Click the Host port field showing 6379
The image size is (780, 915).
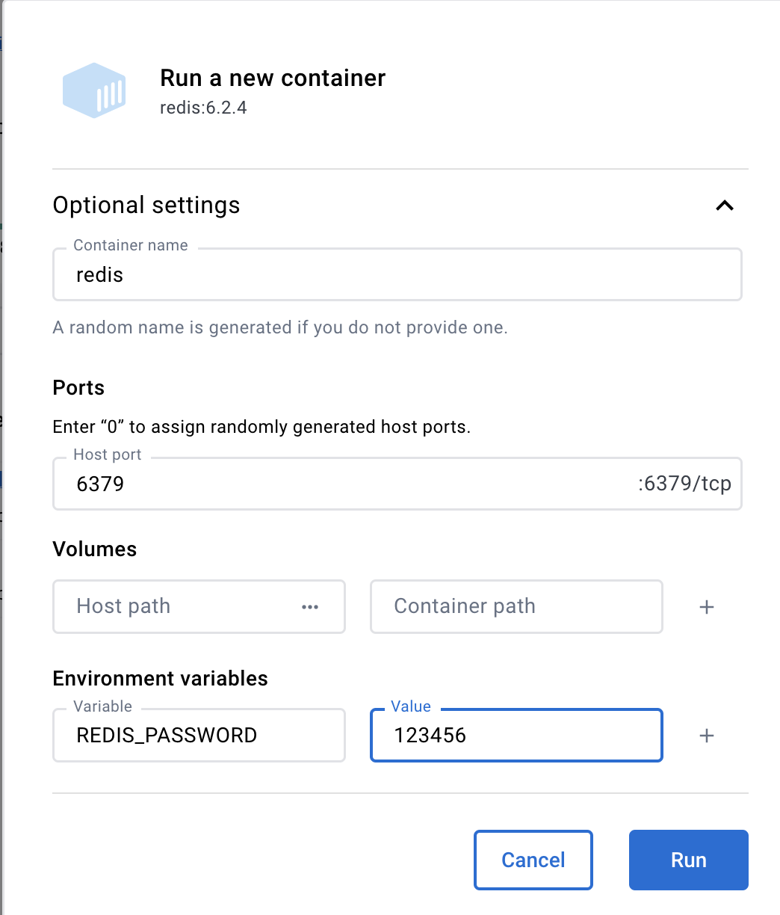(x=397, y=484)
